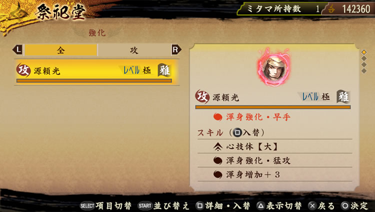Switch to the 攻 tab
This screenshot has height=212, width=375.
coord(134,50)
